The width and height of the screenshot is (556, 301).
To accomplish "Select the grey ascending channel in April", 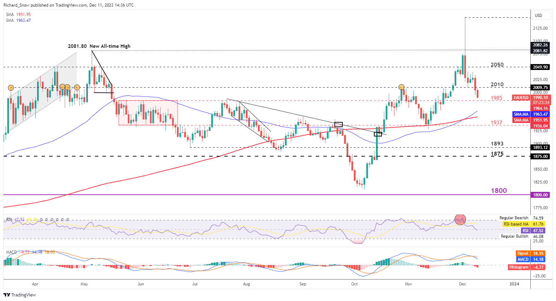I will click(x=42, y=92).
